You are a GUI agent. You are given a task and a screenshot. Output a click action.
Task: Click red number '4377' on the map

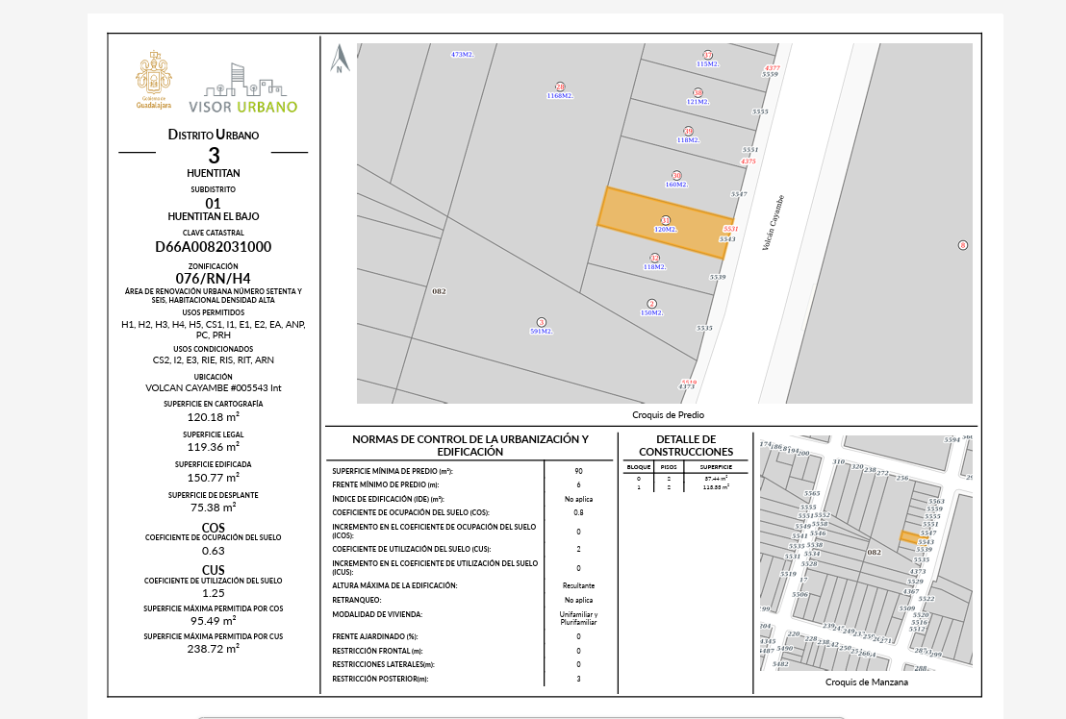(773, 68)
